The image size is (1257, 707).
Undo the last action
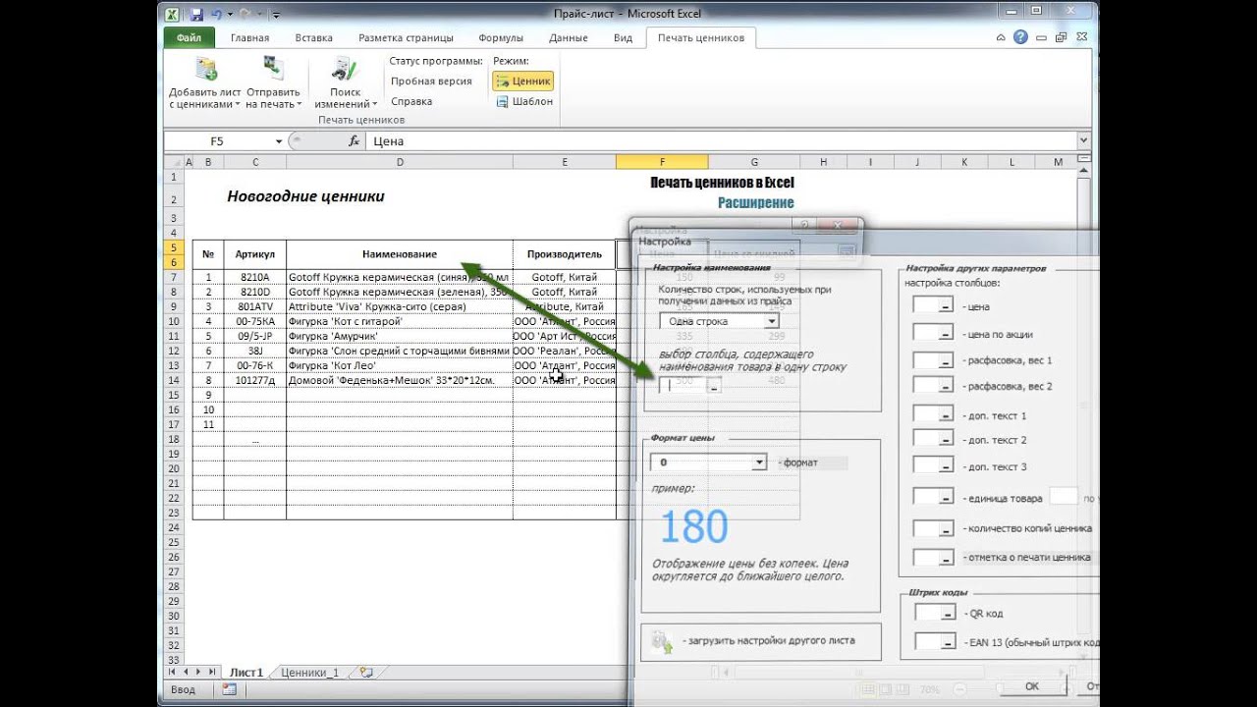click(215, 15)
